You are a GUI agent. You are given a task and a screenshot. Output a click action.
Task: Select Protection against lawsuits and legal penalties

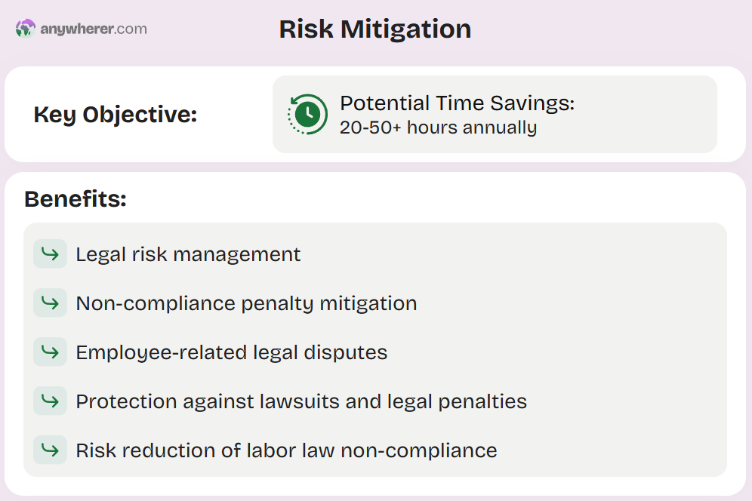(x=301, y=401)
